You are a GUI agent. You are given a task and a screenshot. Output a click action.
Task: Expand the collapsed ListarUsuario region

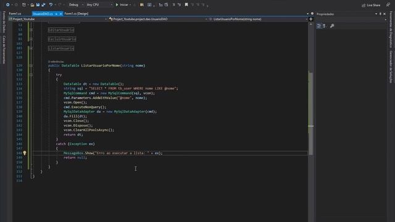coord(31,48)
